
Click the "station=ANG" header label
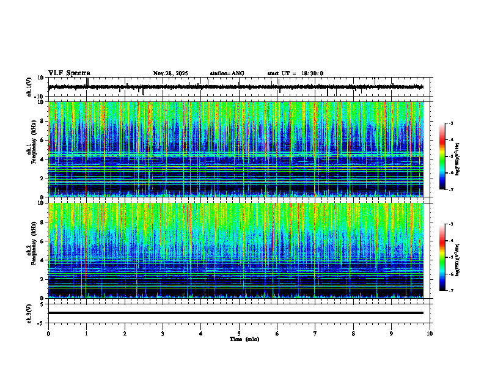click(x=227, y=73)
